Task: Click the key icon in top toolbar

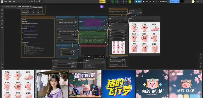Action: click(29, 1)
